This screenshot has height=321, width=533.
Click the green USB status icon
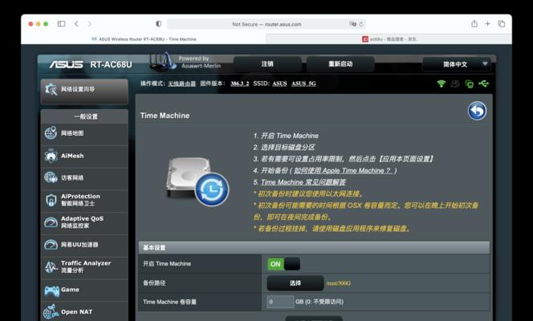click(484, 83)
